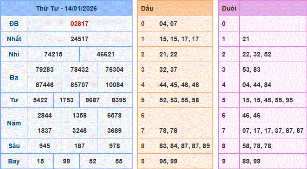Click the Đuôi values 07, 17, 17, 37, 87, 87

(273, 131)
